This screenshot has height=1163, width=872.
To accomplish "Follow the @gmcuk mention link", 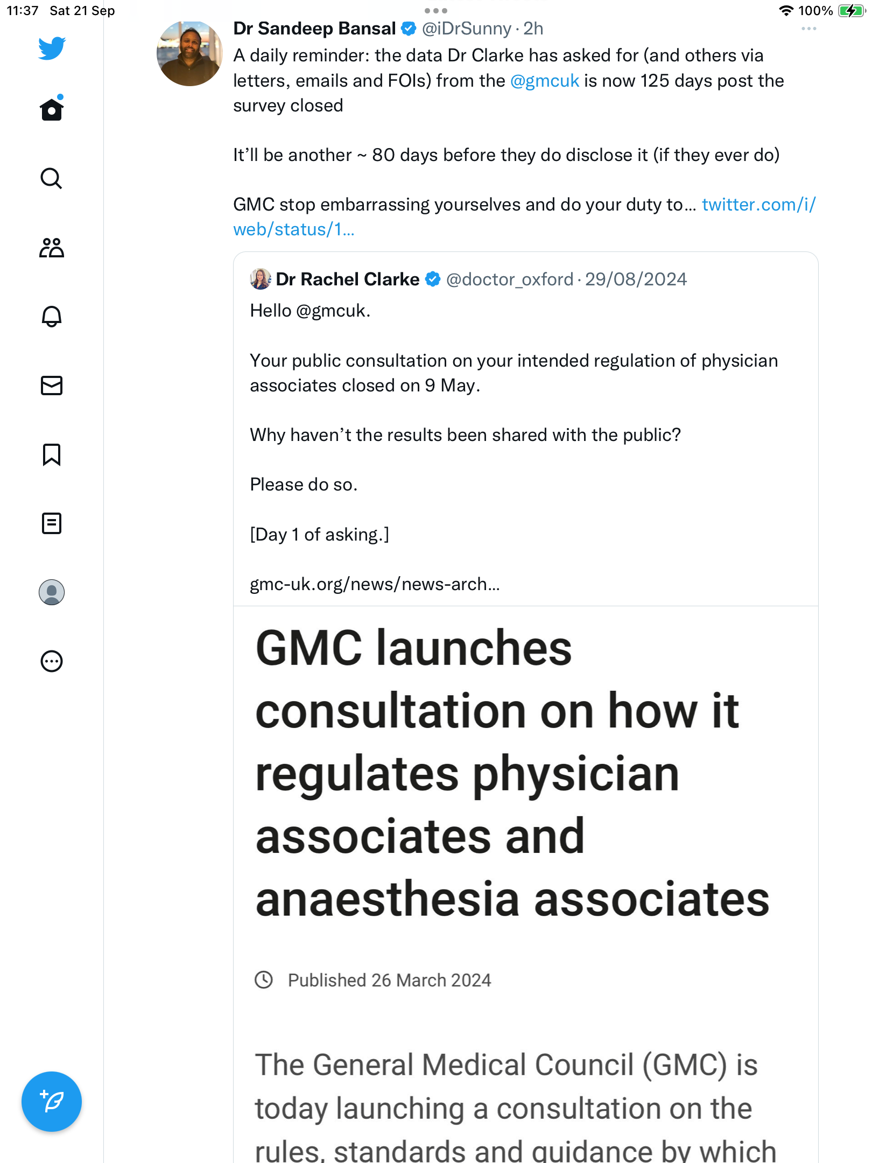I will pos(545,81).
